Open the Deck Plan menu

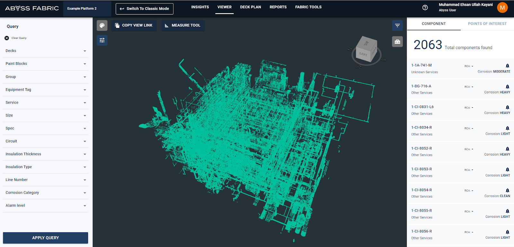click(x=250, y=7)
